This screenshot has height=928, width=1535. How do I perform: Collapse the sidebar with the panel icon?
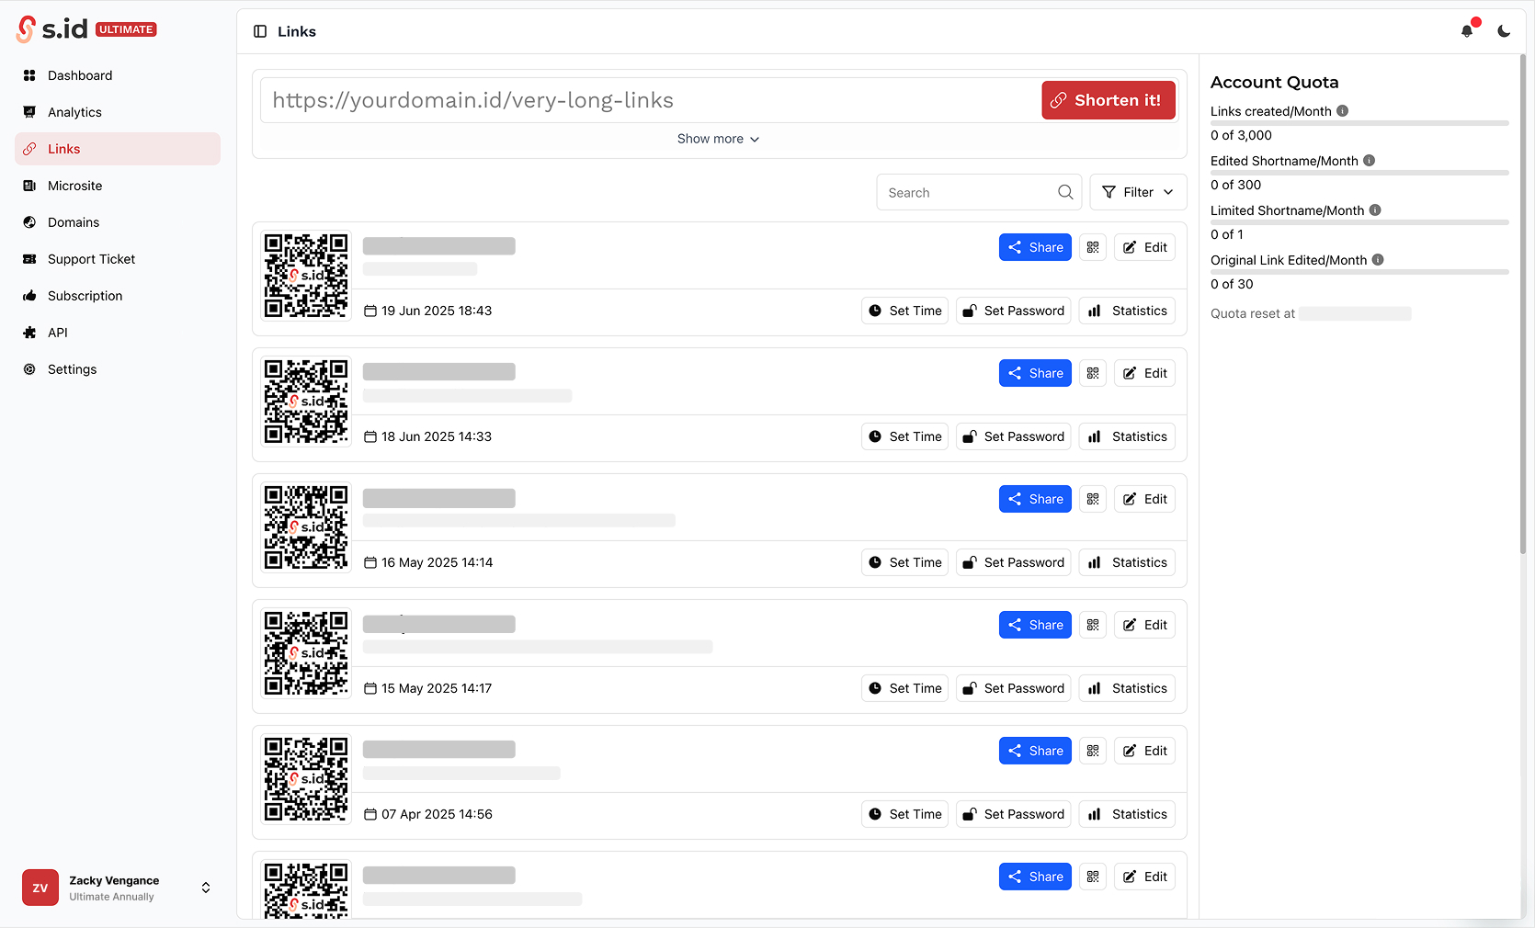click(x=258, y=30)
